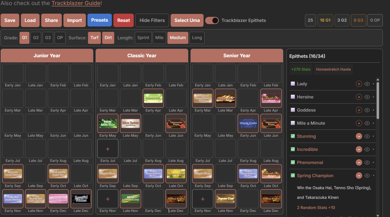
Task: Toggle the Turf surface filter
Action: point(94,38)
